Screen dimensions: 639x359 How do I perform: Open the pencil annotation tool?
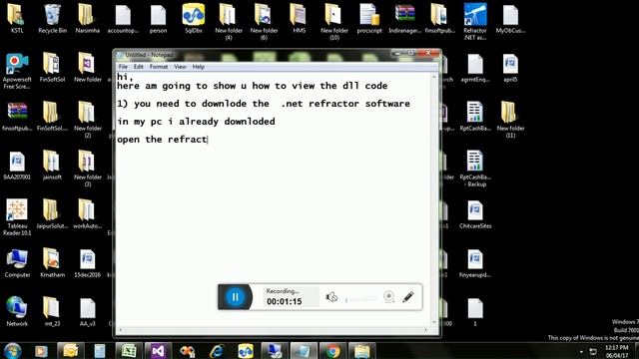[408, 297]
